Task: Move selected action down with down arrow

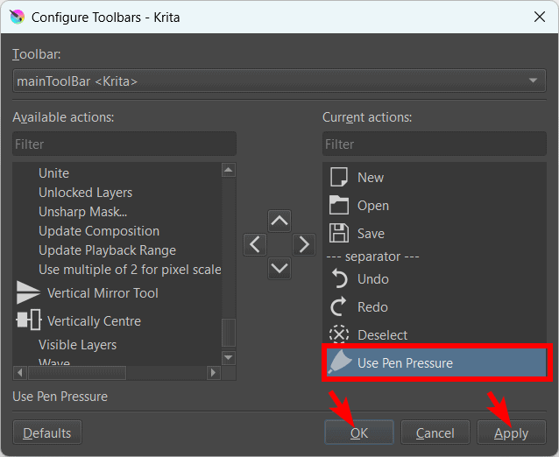Action: pyautogui.click(x=279, y=268)
